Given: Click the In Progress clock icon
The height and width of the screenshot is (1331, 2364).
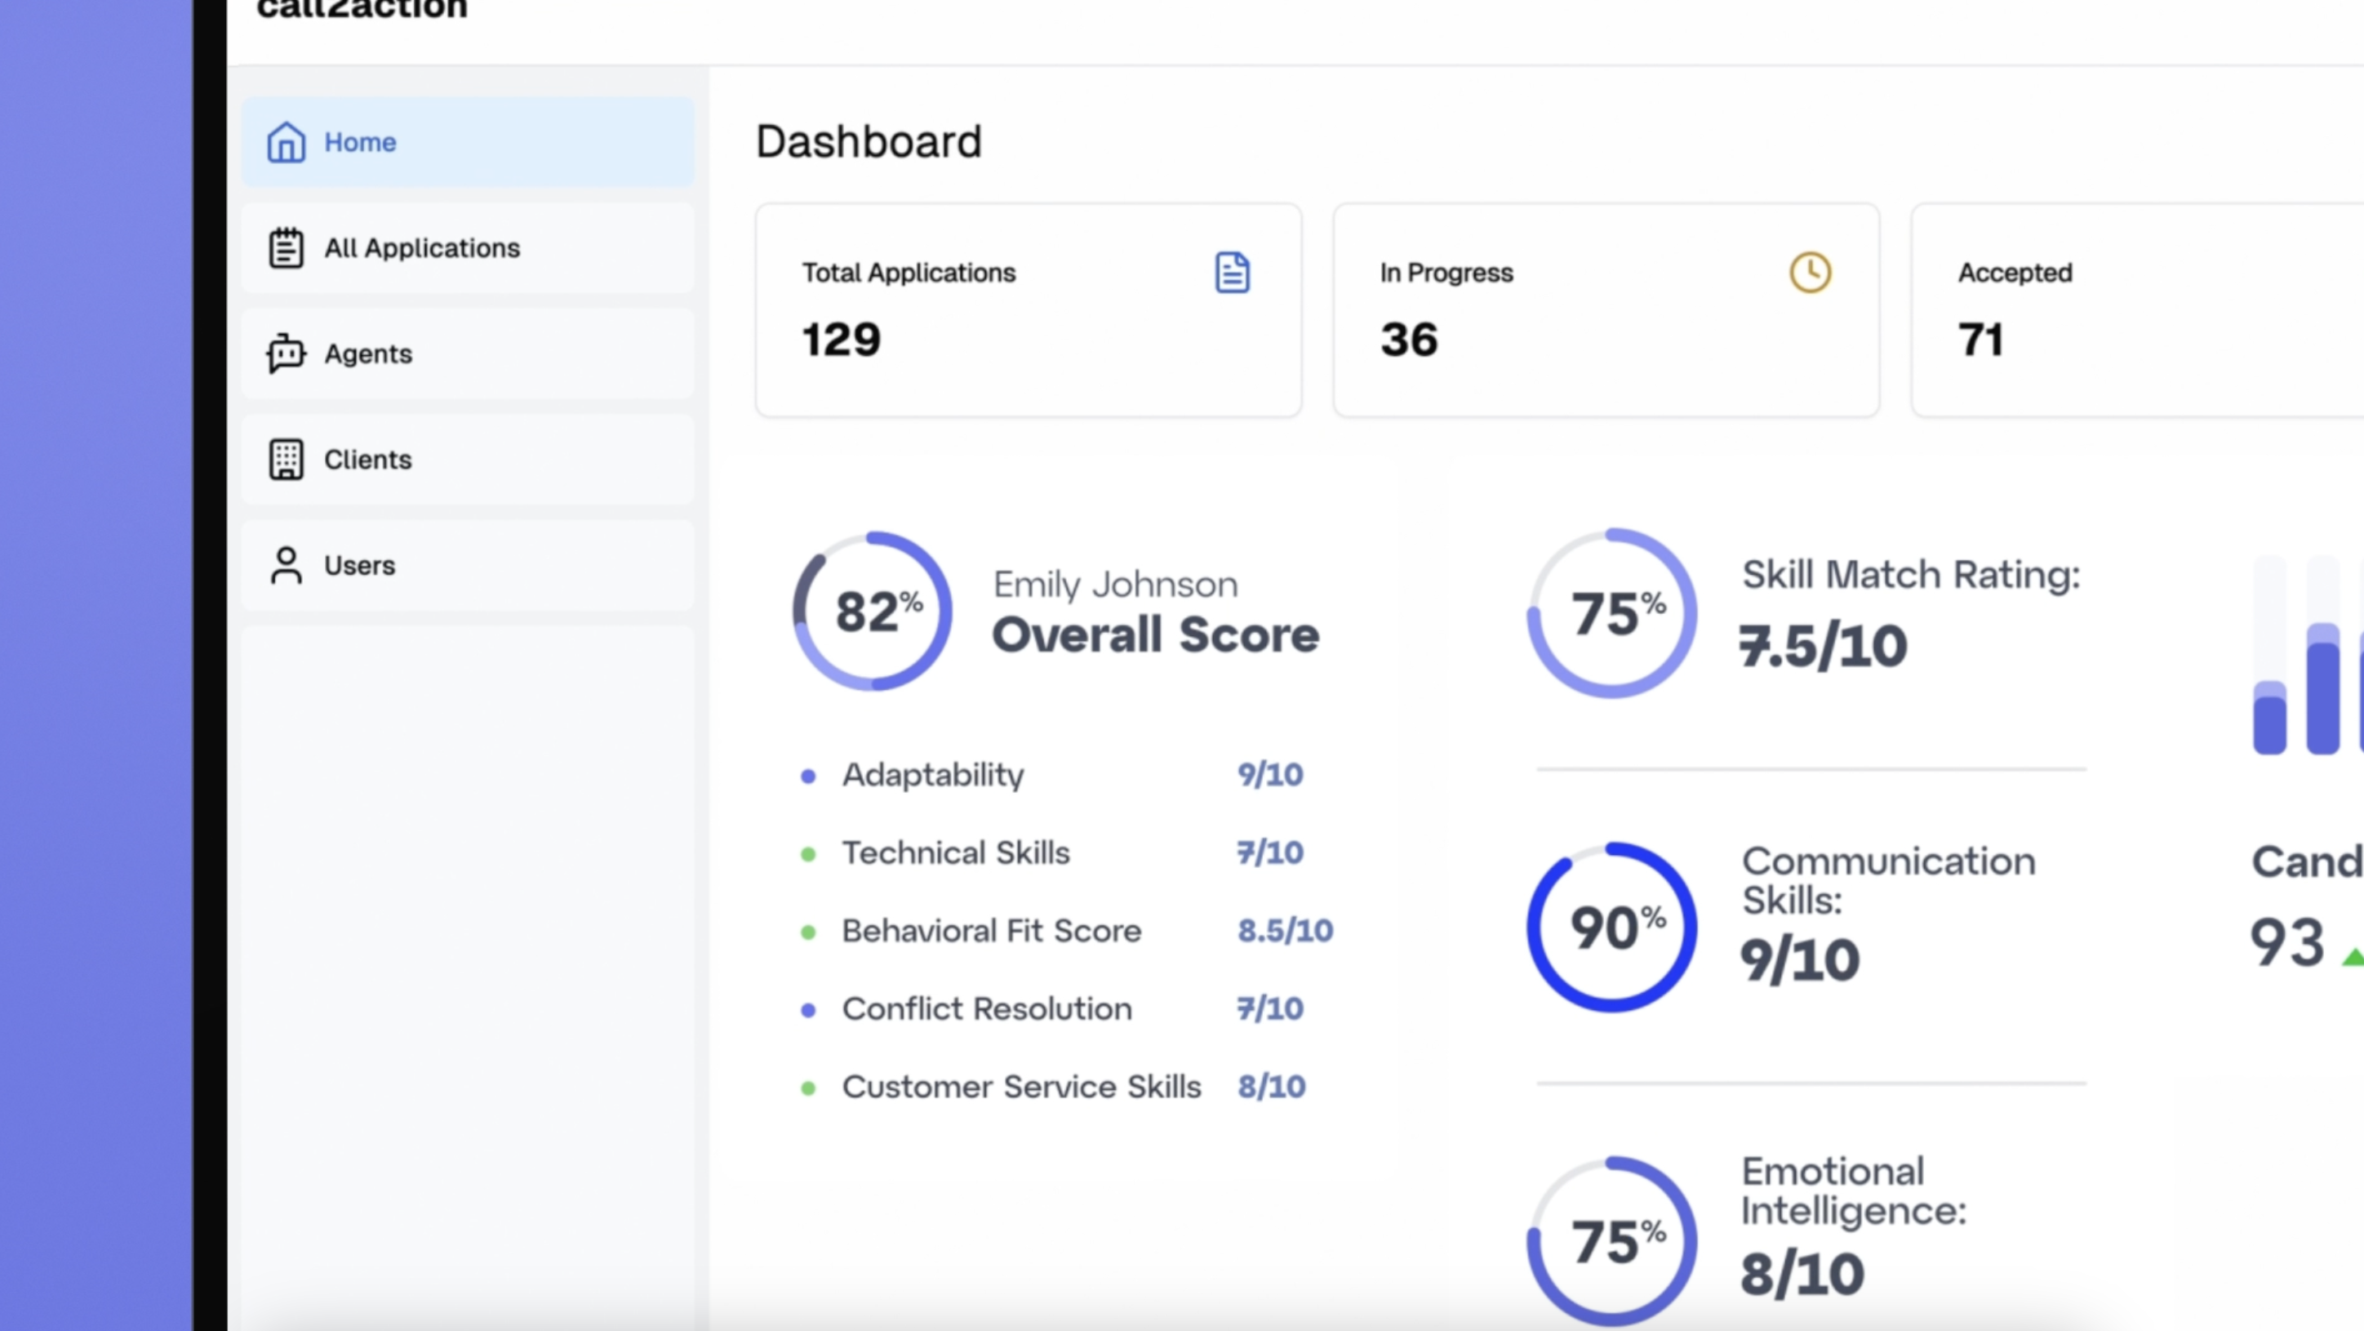Looking at the screenshot, I should (x=1810, y=273).
